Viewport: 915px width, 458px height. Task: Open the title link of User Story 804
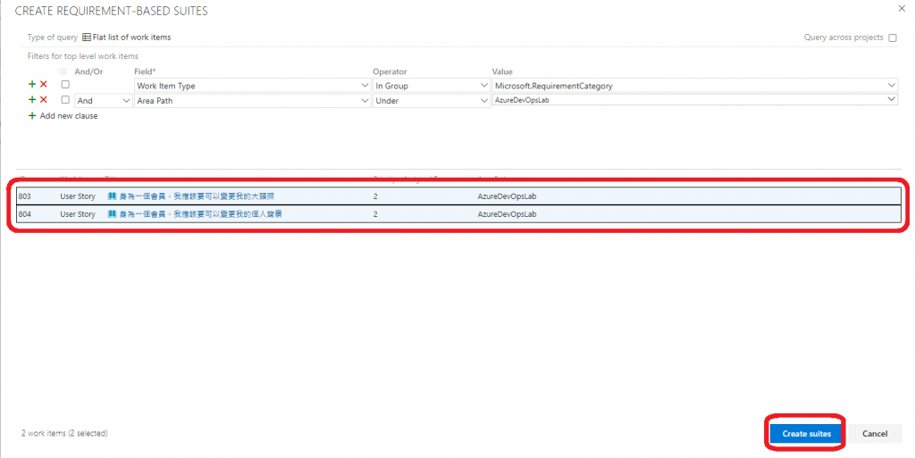pyautogui.click(x=201, y=214)
